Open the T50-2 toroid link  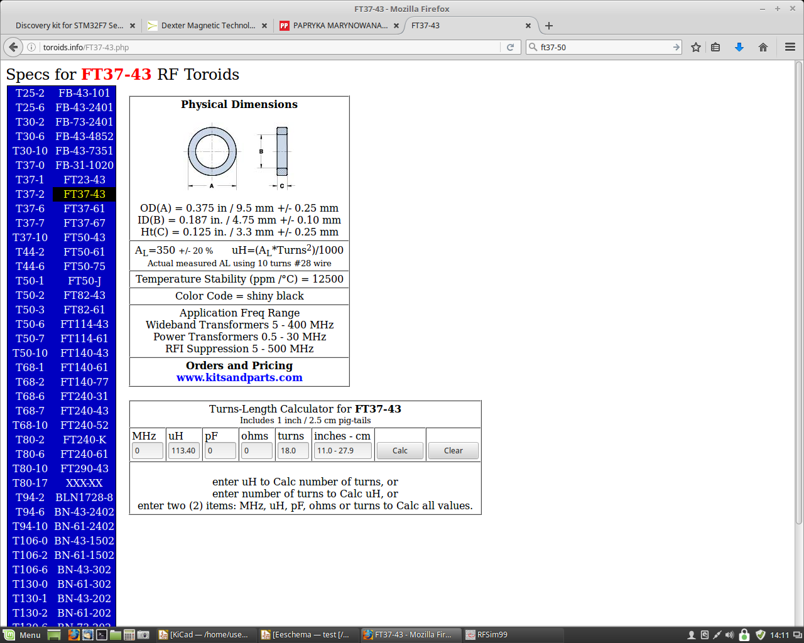tap(30, 295)
